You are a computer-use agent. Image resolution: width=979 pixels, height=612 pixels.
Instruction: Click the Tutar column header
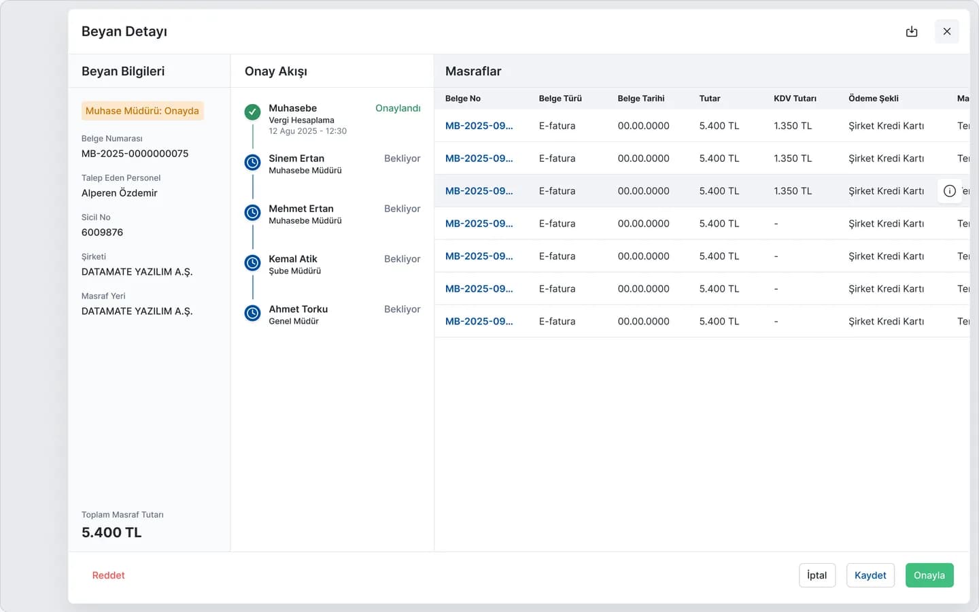click(710, 99)
